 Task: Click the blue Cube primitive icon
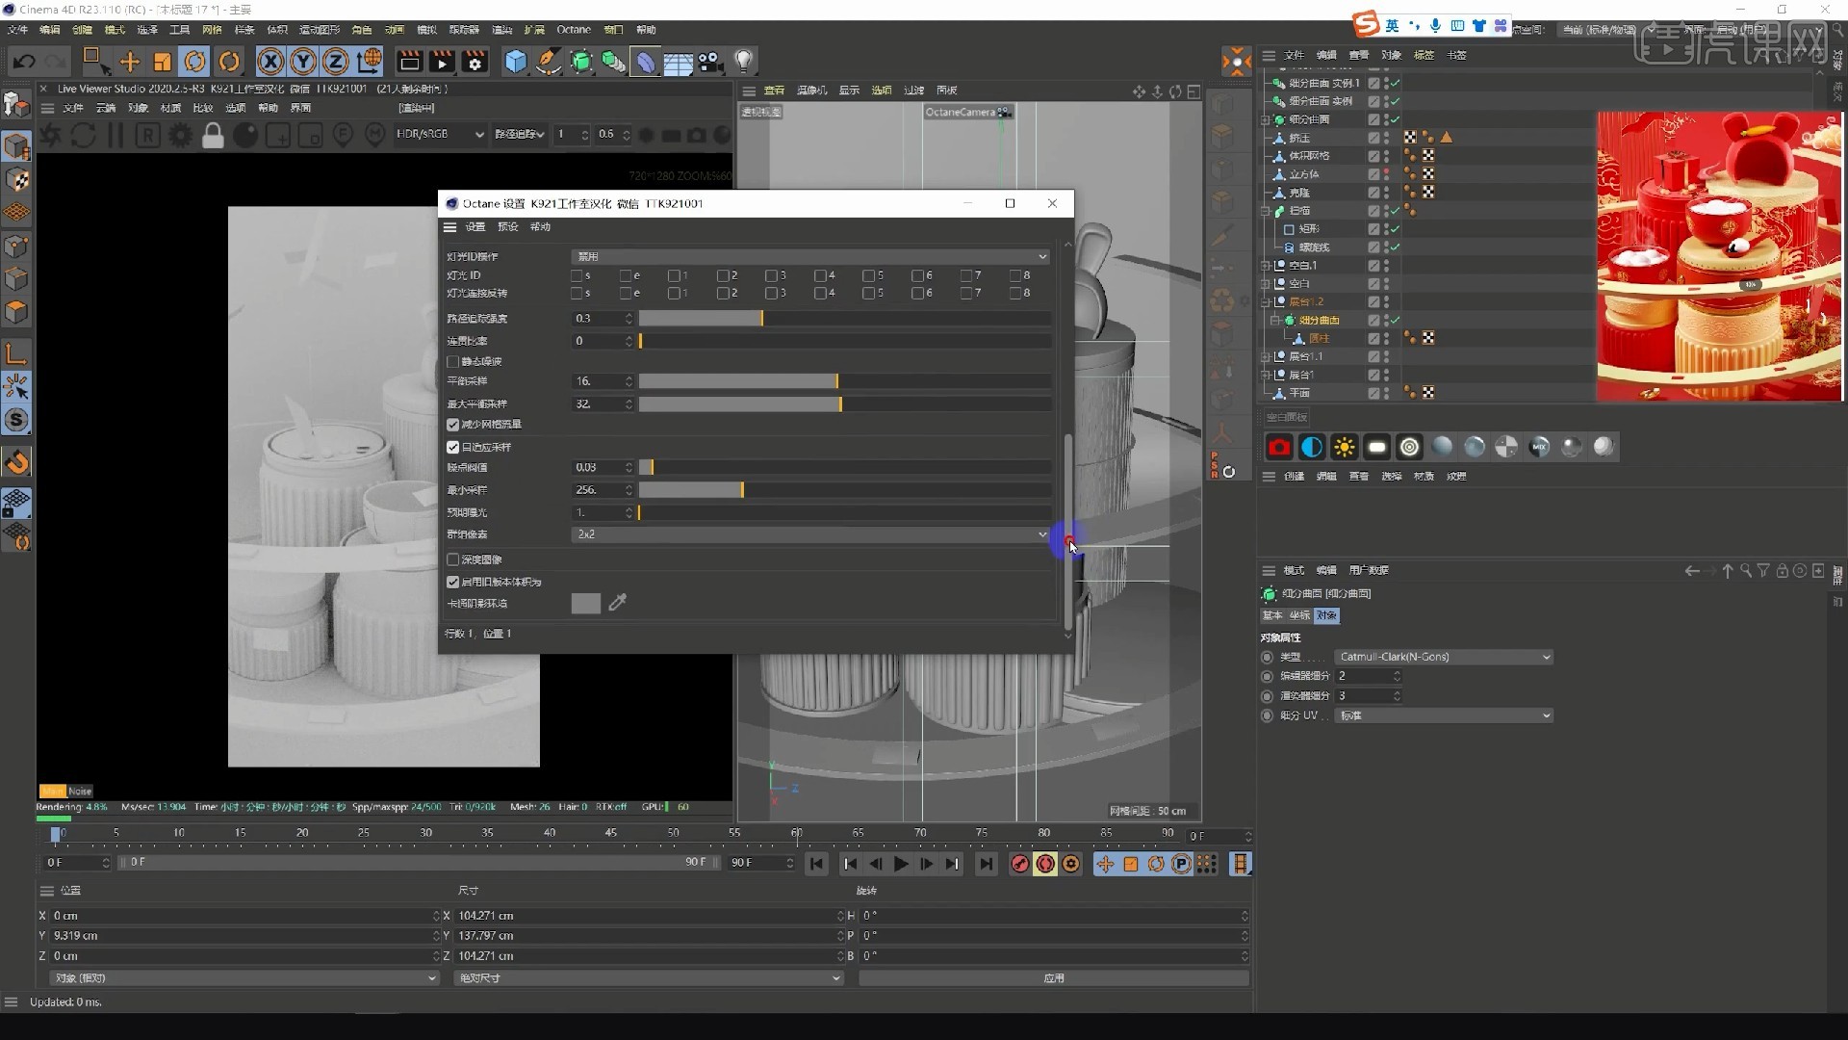pyautogui.click(x=516, y=62)
